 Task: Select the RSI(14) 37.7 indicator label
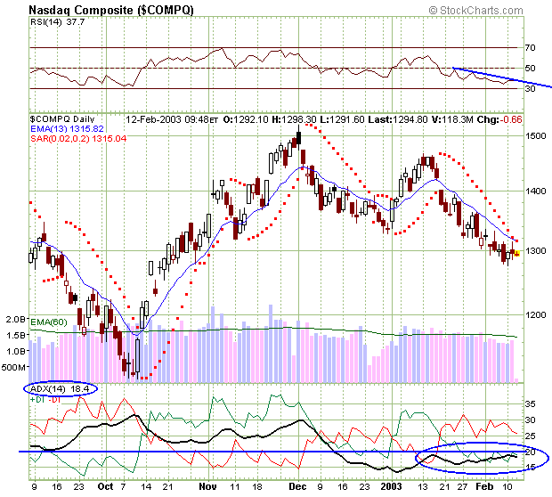tap(57, 22)
